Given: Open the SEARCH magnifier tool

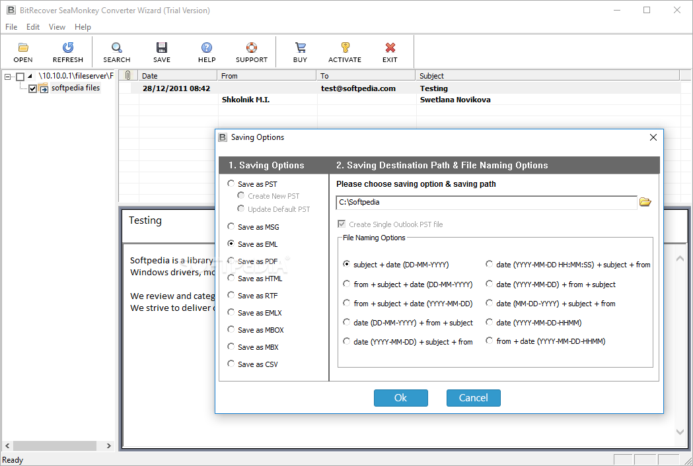Looking at the screenshot, I should (x=117, y=48).
